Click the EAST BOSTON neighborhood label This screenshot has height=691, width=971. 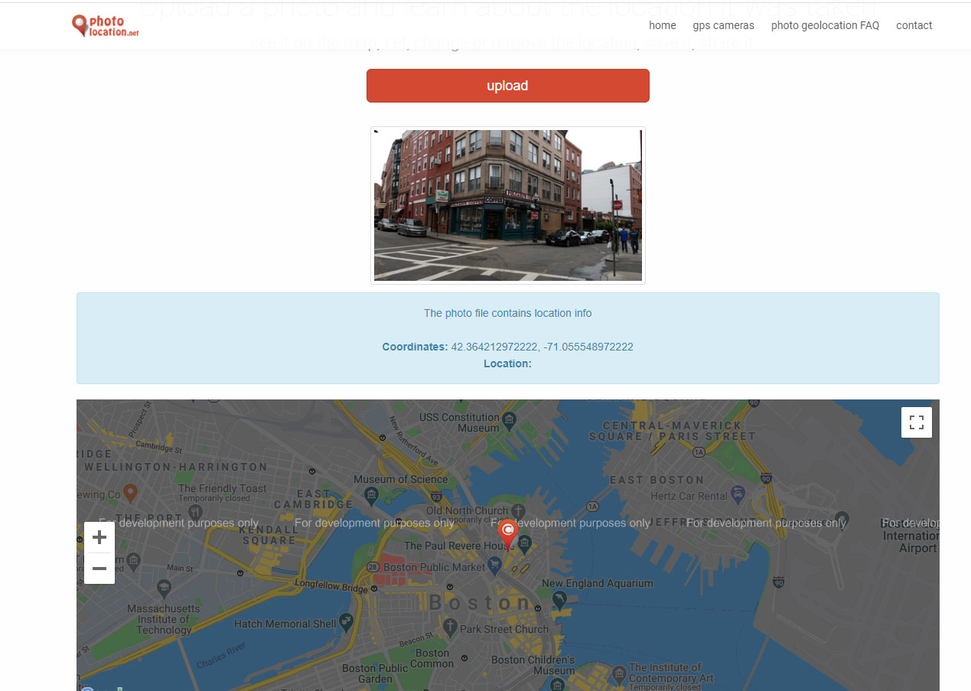tap(657, 480)
